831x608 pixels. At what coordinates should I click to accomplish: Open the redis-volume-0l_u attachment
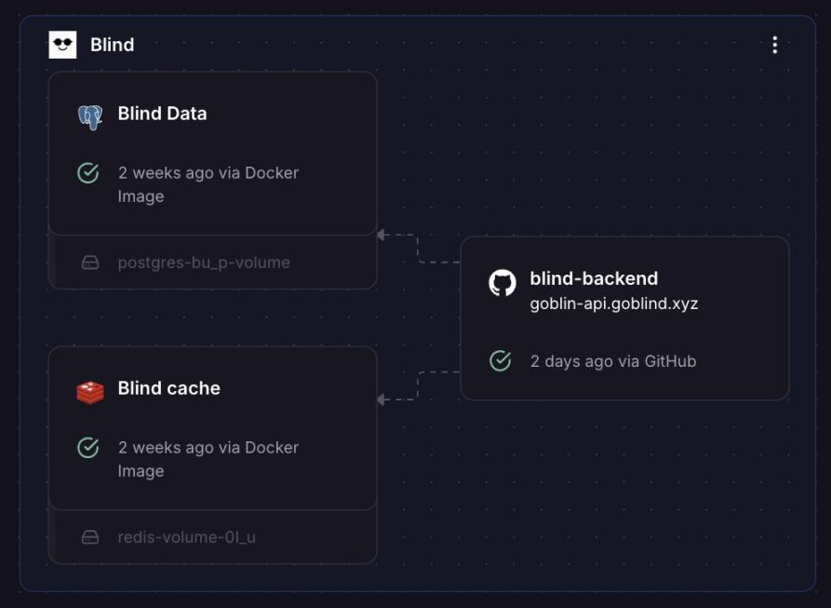point(186,537)
